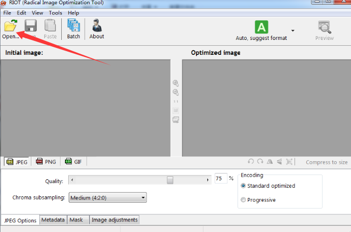Click the monitor view icon between panes
Screen dimensions: 351x232
176,120
